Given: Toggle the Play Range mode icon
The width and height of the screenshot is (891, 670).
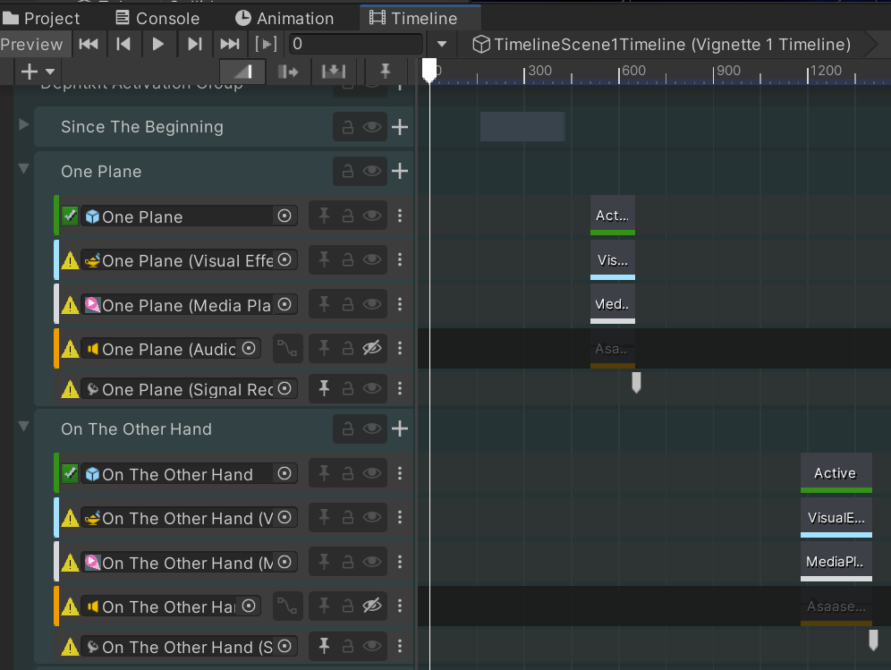Looking at the screenshot, I should 266,44.
